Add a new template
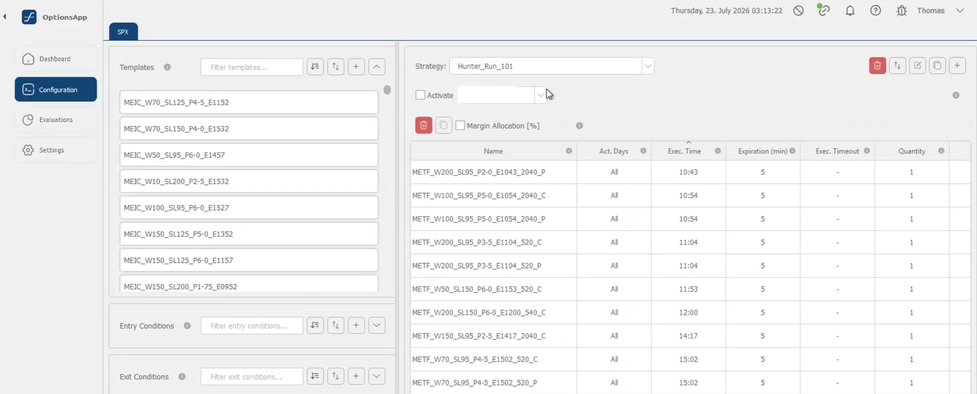Viewport: 977px width, 394px height. pos(356,67)
